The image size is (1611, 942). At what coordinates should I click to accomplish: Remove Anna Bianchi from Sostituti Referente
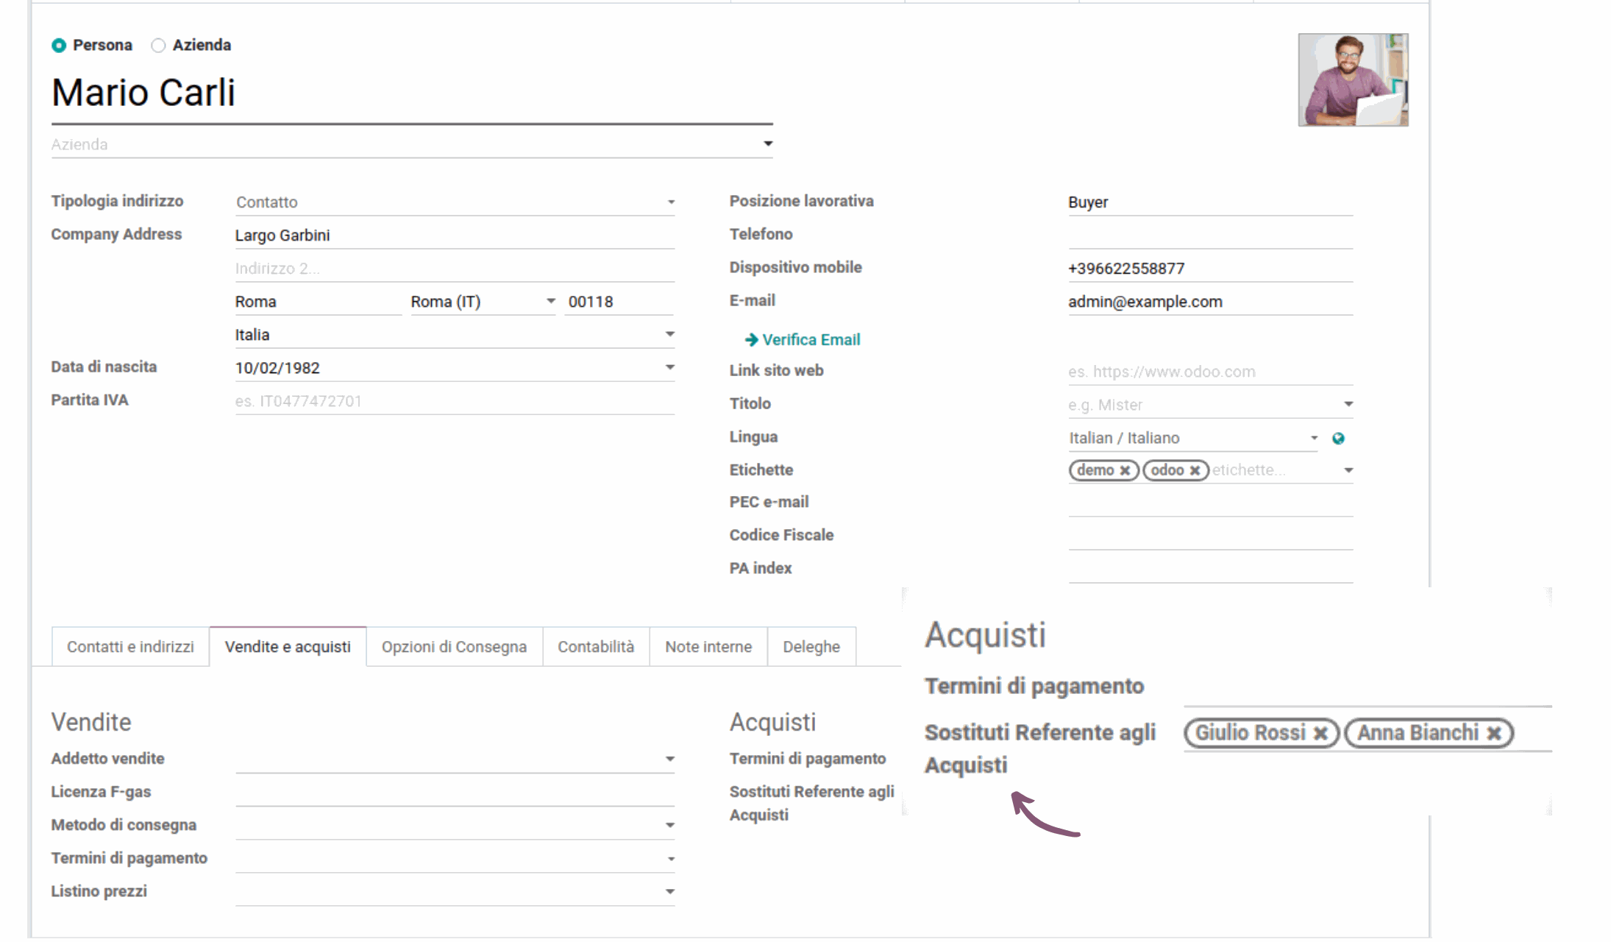pyautogui.click(x=1495, y=733)
